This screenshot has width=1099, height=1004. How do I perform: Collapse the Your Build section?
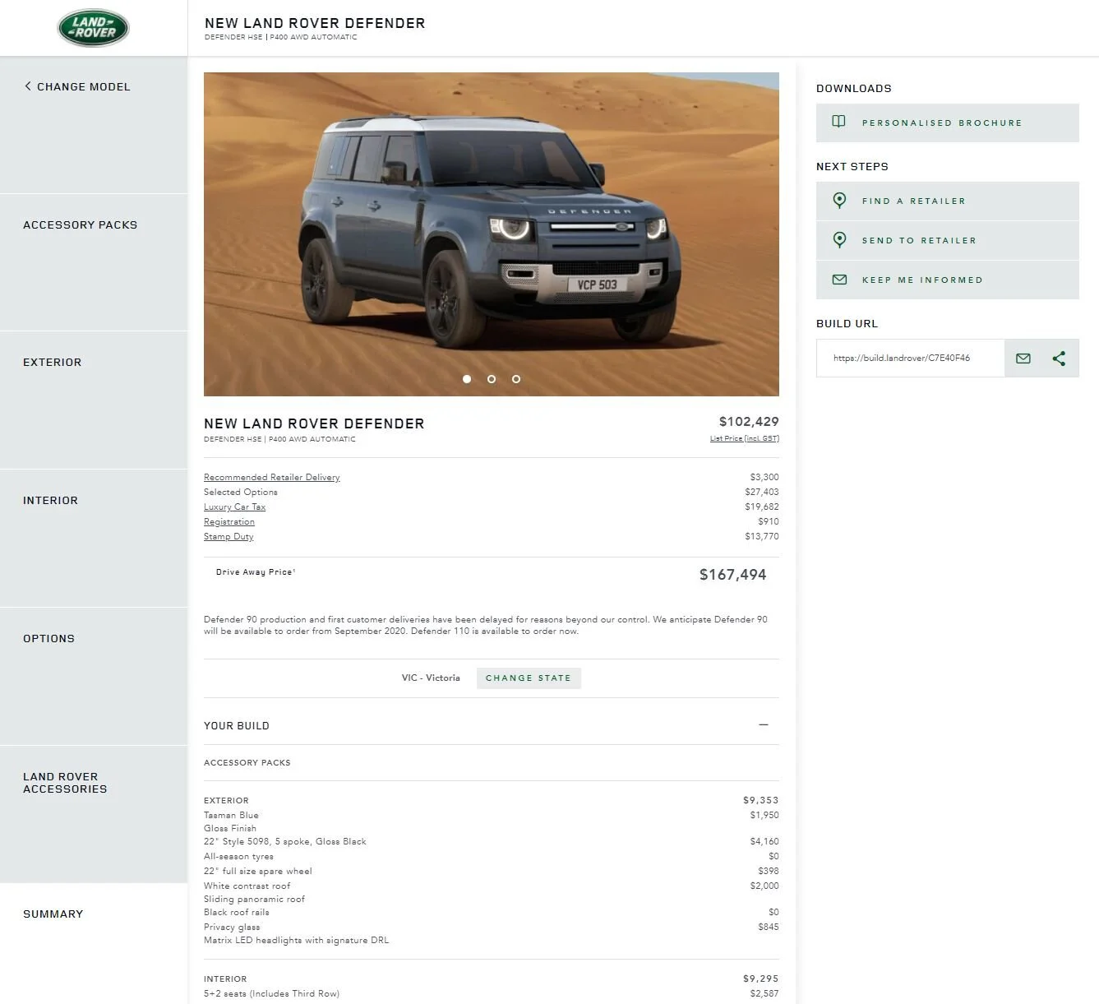click(764, 724)
